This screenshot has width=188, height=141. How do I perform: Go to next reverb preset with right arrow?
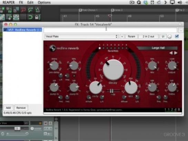click(176, 53)
